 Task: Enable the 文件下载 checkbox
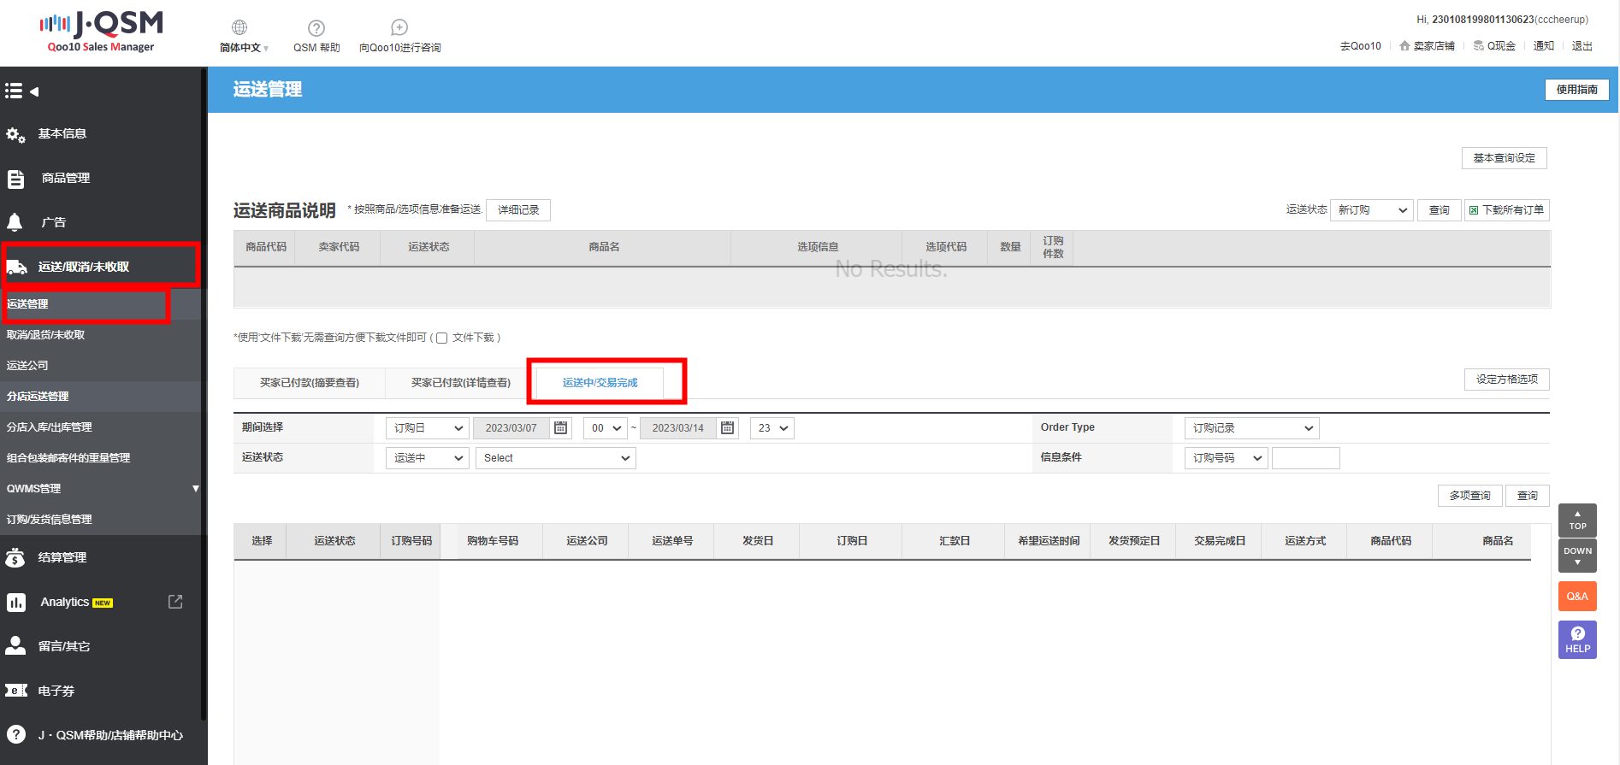[442, 338]
